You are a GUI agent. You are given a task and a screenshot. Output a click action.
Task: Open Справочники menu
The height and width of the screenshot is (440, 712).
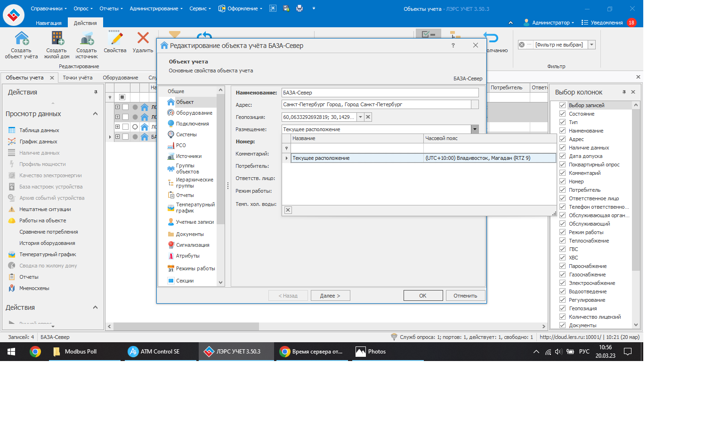[x=49, y=8]
